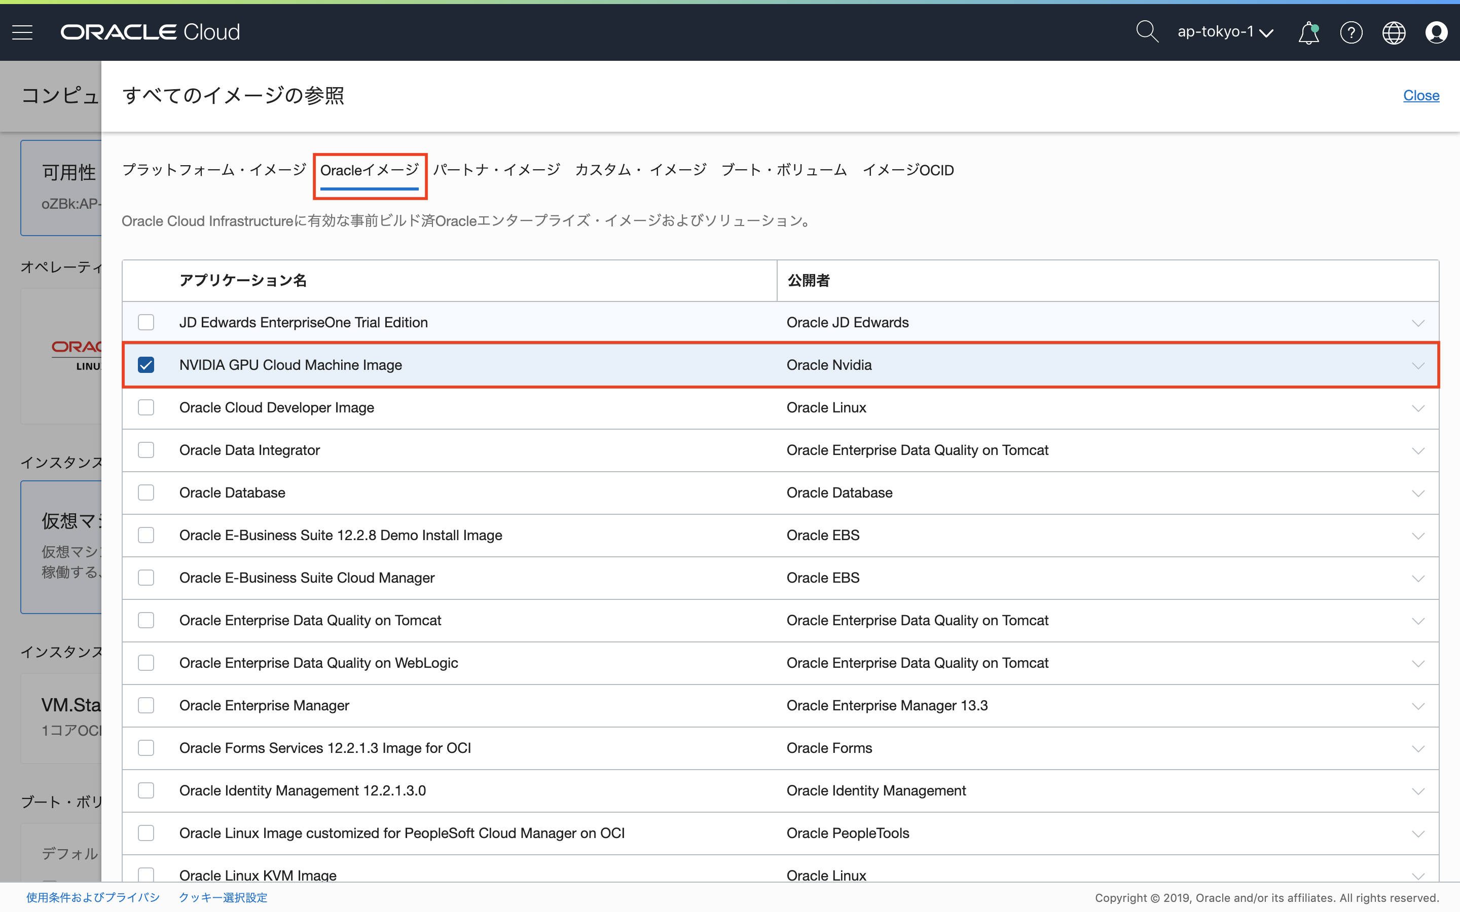
Task: Open the hamburger navigation menu
Action: 22,32
